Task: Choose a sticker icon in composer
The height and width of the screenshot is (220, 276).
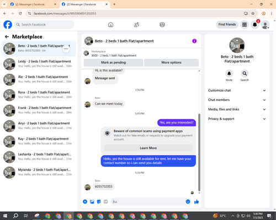Action: coord(99,202)
